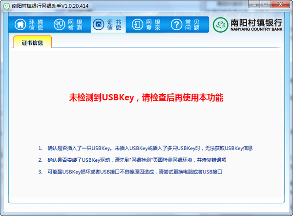Click the house icon for 环境信息
The width and height of the screenshot is (293, 216).
(x=20, y=24)
